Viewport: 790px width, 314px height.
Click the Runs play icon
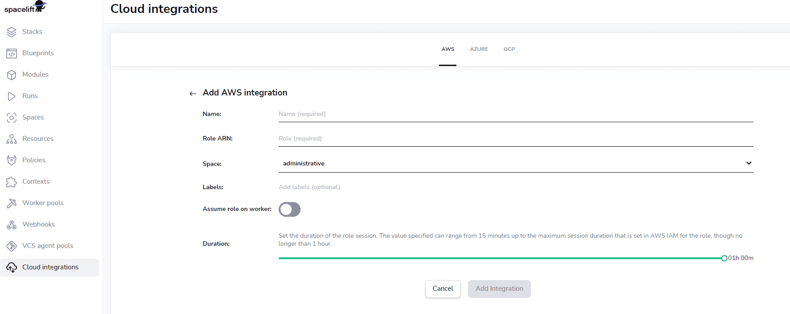pos(12,96)
